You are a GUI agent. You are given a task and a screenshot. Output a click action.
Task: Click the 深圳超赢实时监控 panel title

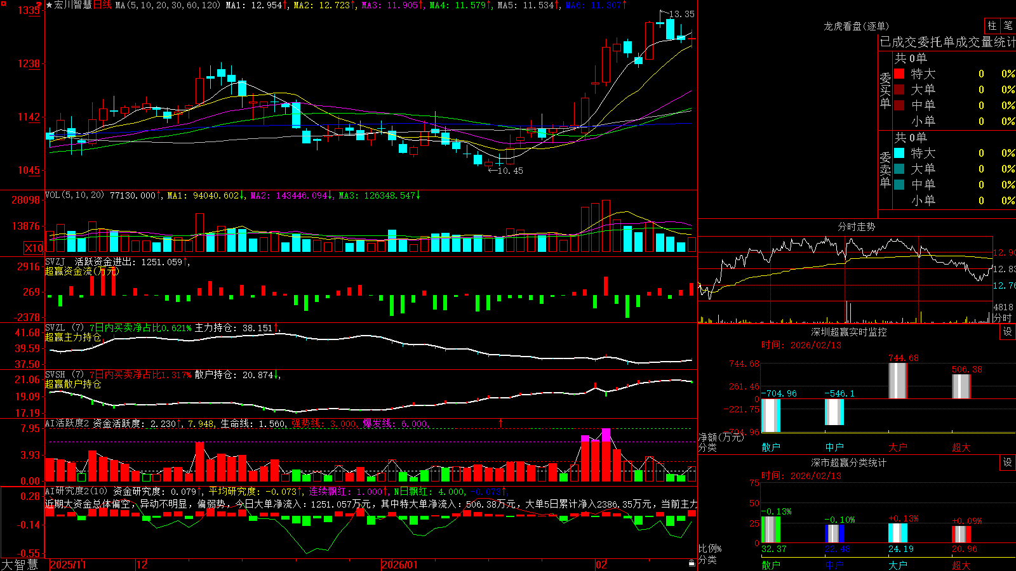[x=849, y=332]
